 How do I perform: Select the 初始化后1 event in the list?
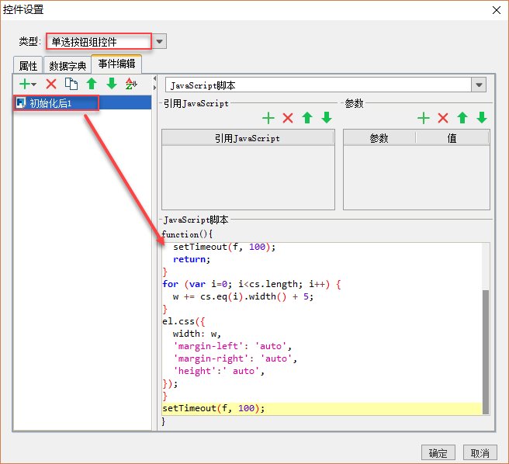point(82,103)
